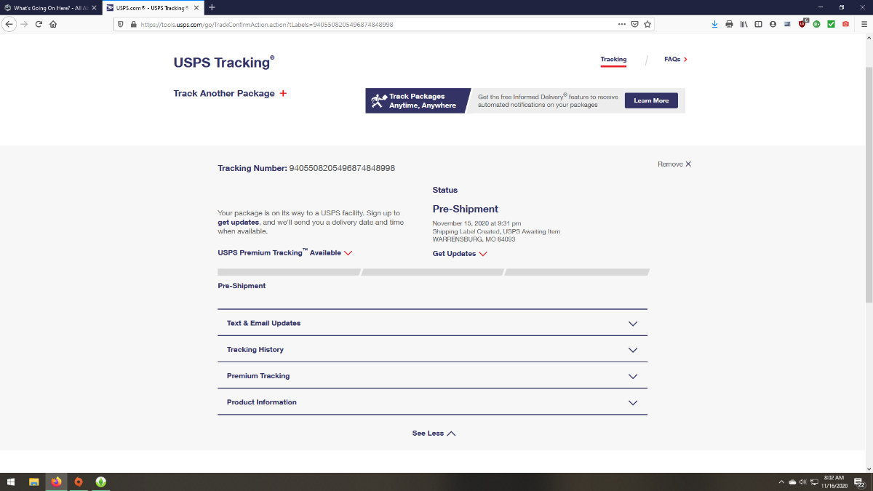Open the browser home page
Viewport: 873px width, 491px height.
pyautogui.click(x=53, y=24)
